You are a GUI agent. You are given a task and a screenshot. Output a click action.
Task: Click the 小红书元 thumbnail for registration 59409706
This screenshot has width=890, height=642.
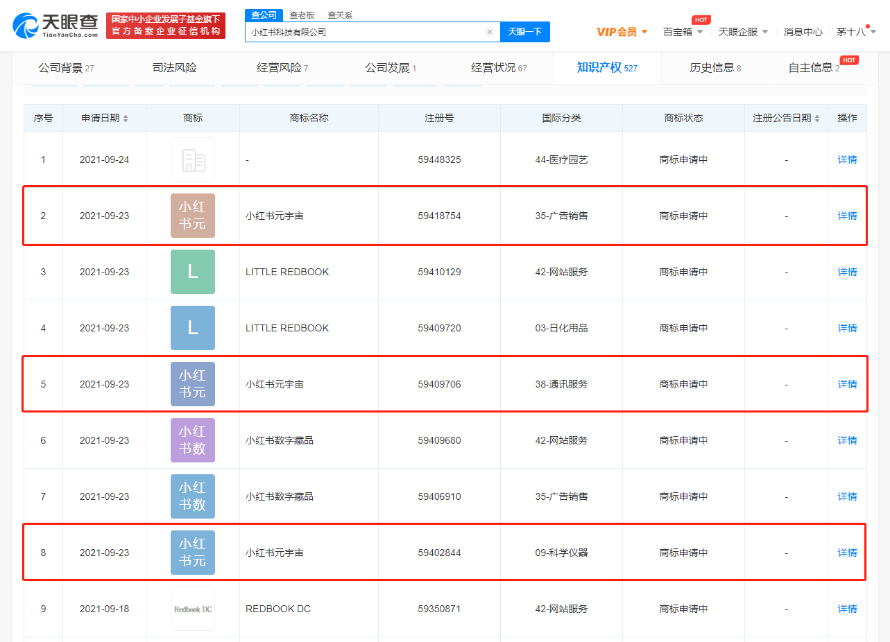coord(193,384)
